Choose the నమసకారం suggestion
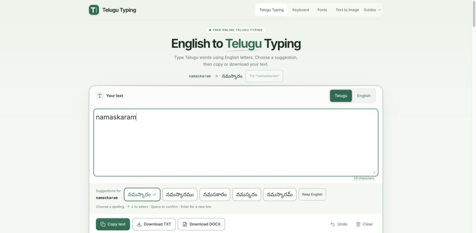 [x=215, y=194]
